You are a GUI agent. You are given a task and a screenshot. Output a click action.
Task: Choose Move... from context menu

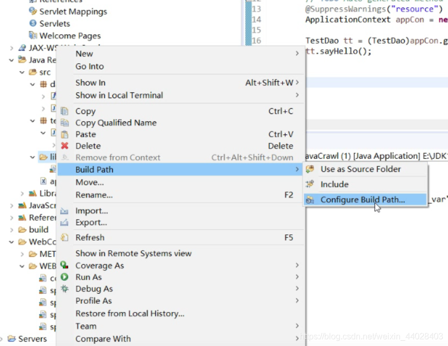(x=181, y=182)
